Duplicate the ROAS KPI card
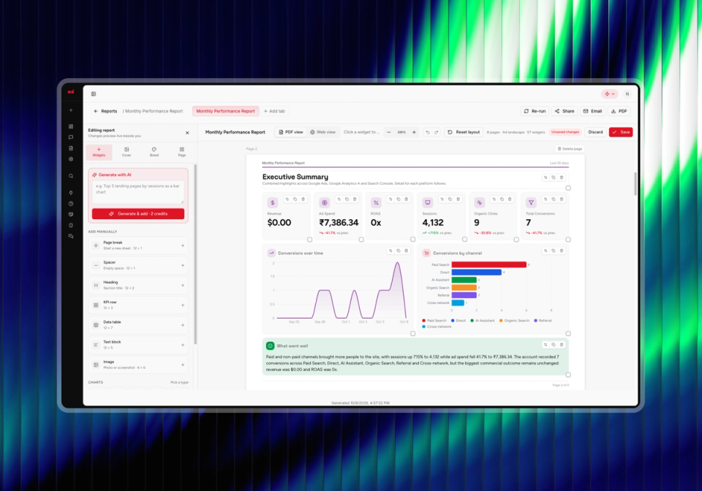Image resolution: width=702 pixels, height=491 pixels. click(399, 199)
